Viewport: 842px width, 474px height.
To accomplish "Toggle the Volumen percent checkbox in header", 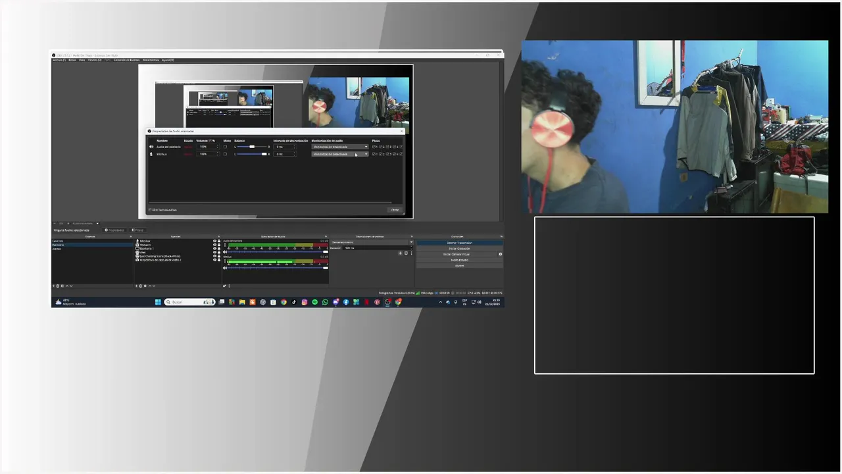I will (210, 140).
